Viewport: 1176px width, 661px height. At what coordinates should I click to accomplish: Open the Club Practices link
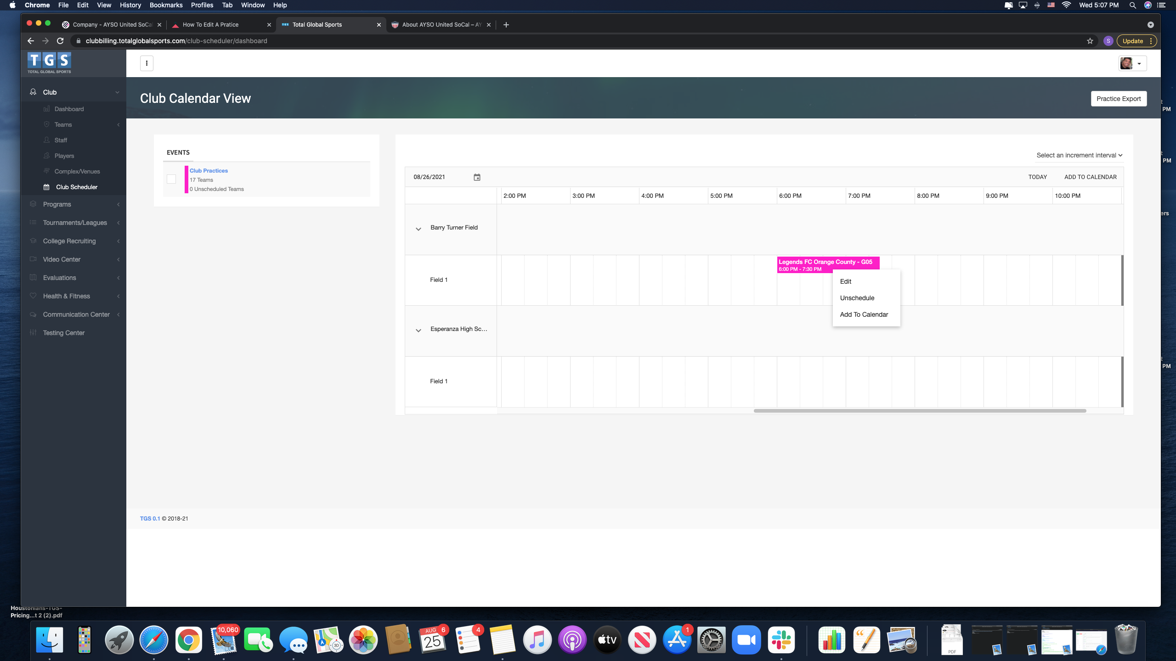(x=209, y=171)
